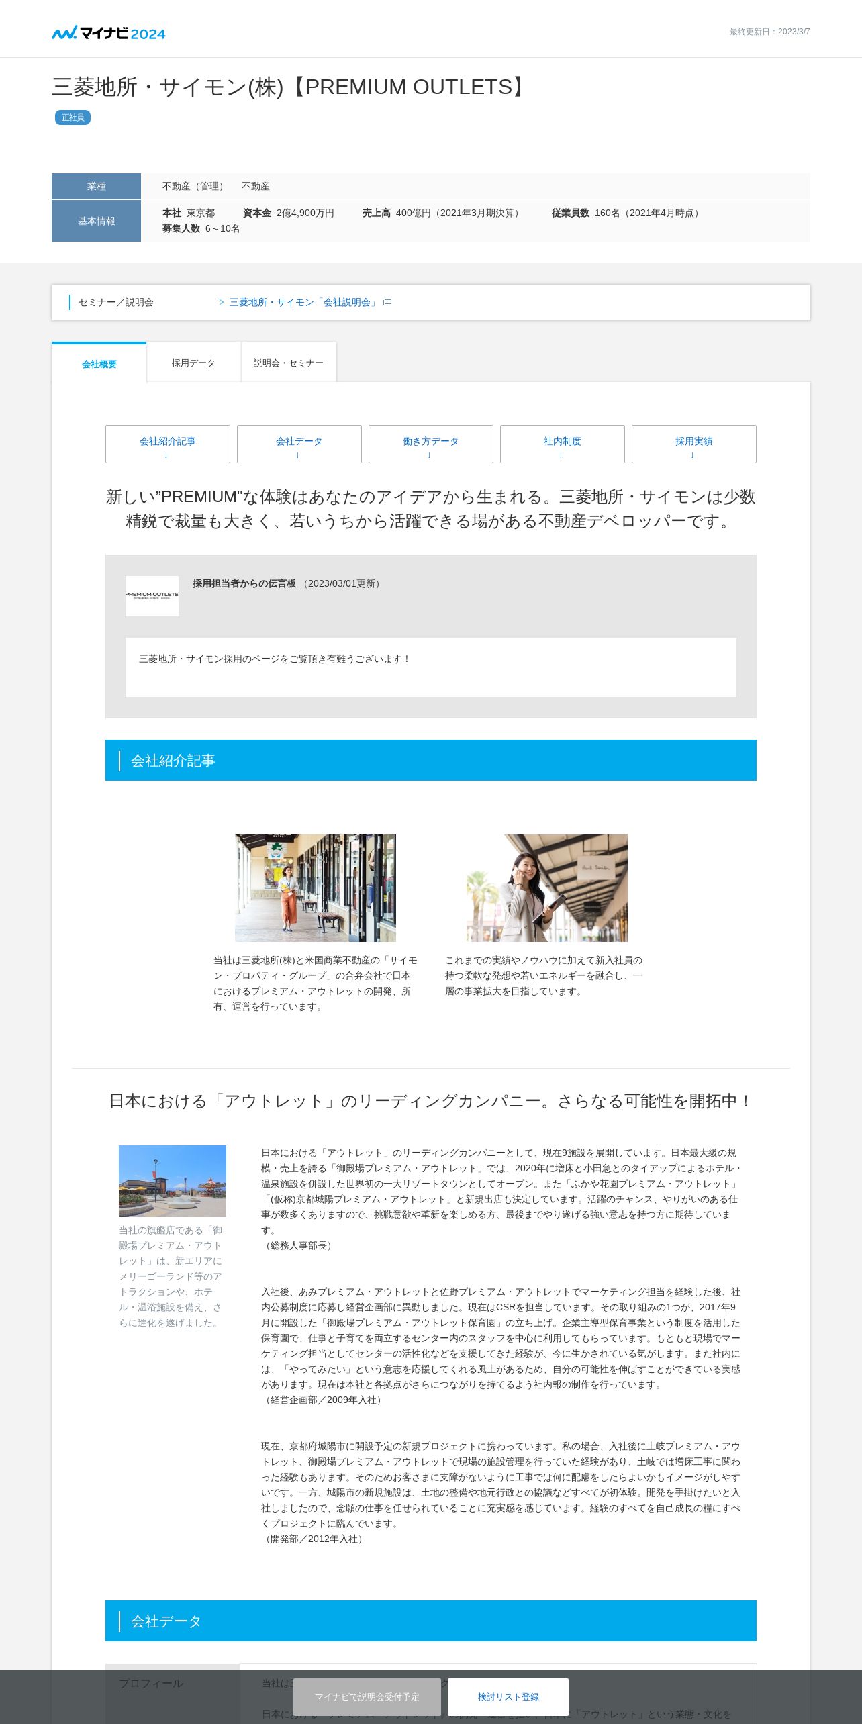Click the message 三菱地所・サイモン採用のページをご覧頂き有難うございます！

[275, 659]
